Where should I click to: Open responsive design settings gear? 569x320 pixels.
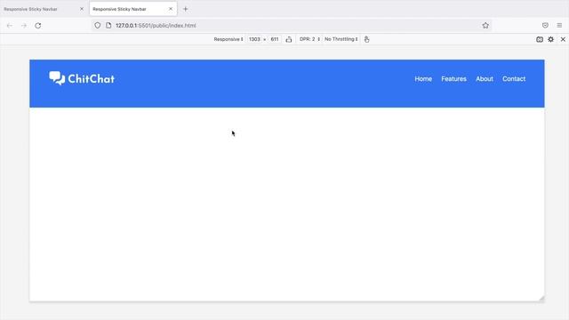click(x=551, y=39)
